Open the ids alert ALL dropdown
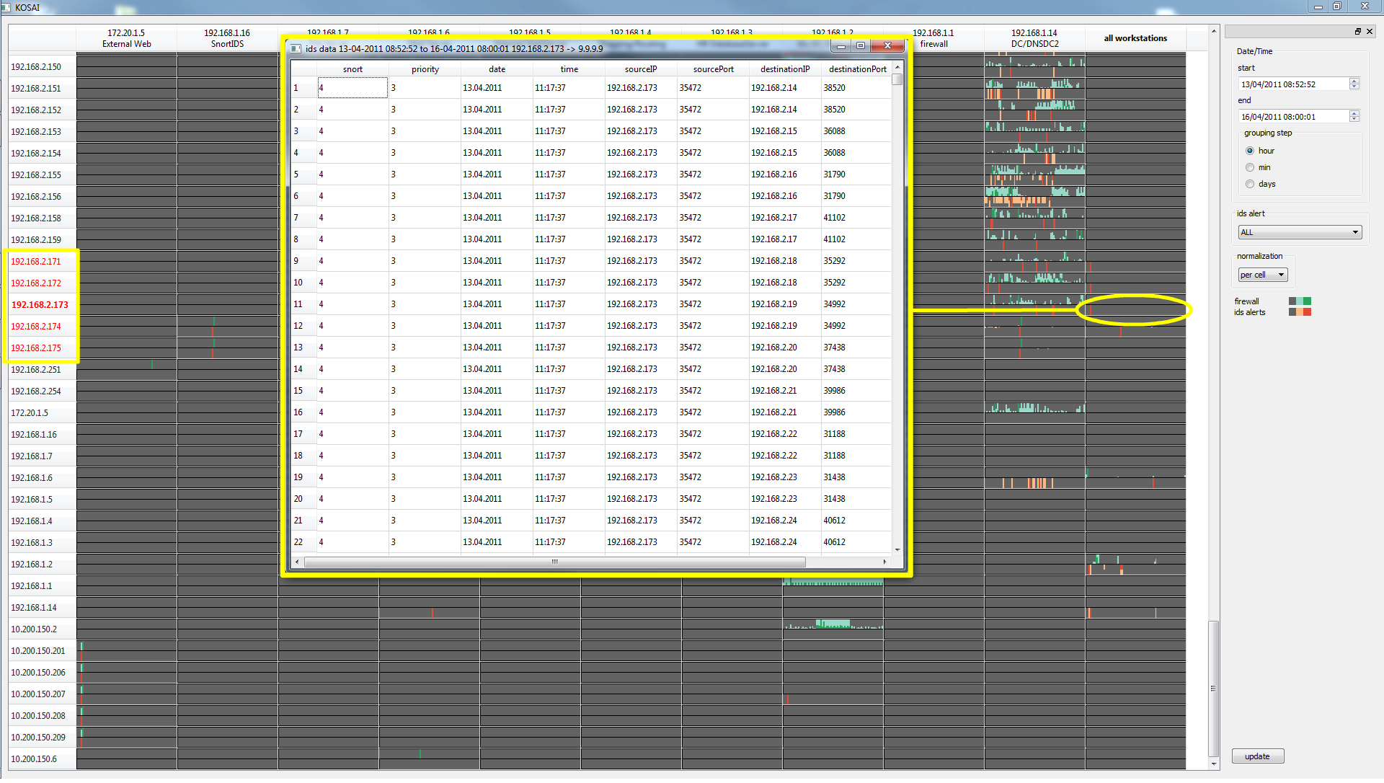Viewport: 1384px width, 783px height. pos(1300,233)
